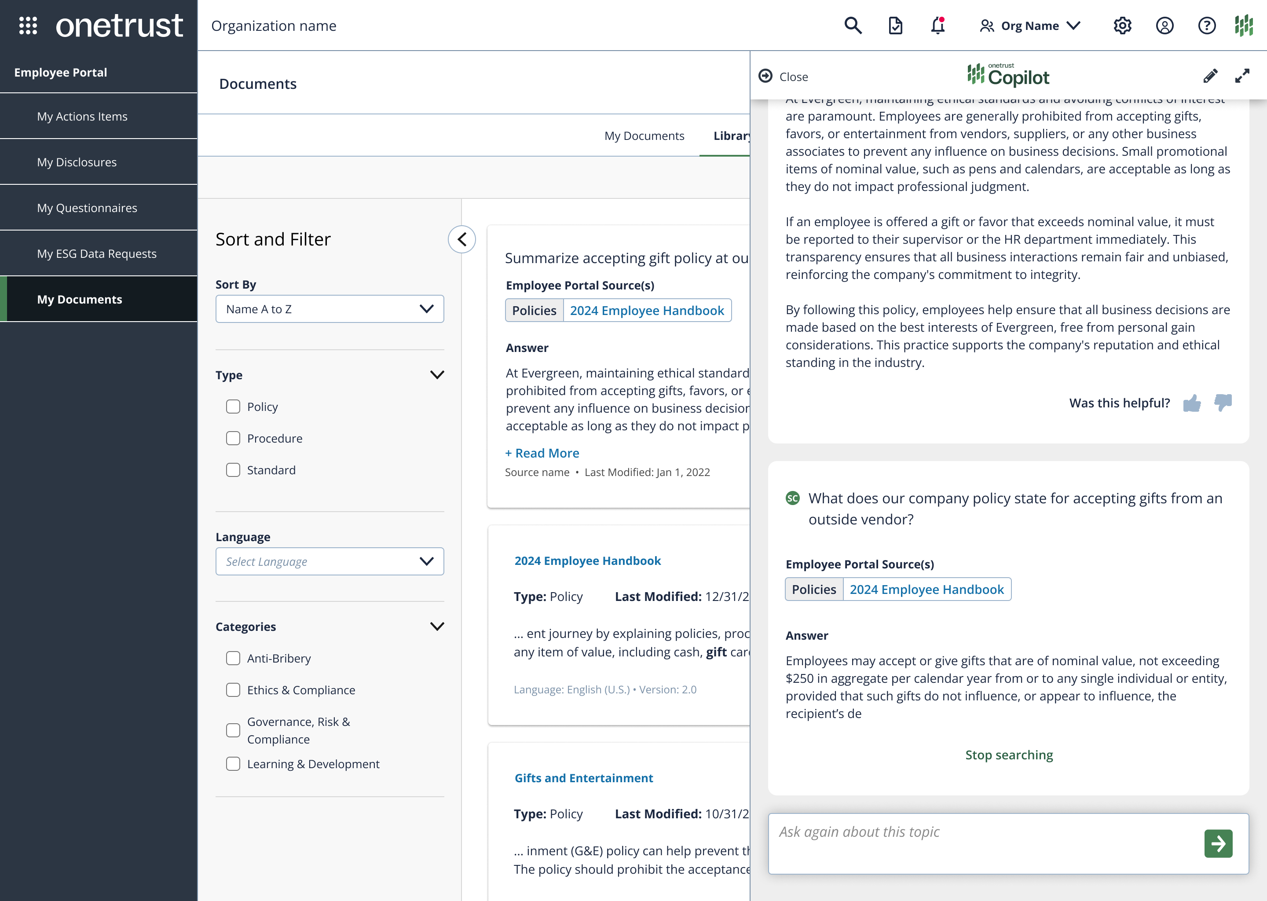Open the search icon in the top bar
This screenshot has height=901, width=1267.
pyautogui.click(x=853, y=26)
